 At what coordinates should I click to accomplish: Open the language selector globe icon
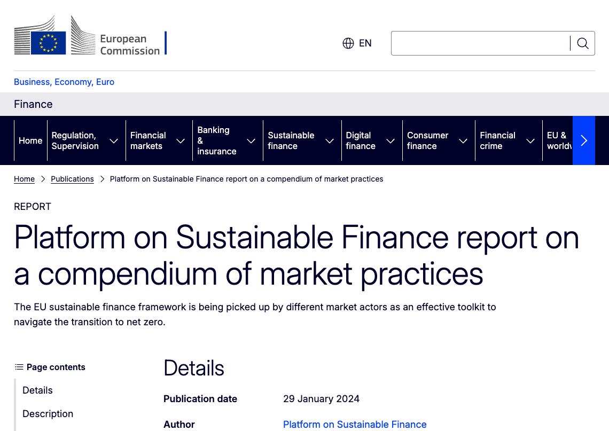click(348, 43)
